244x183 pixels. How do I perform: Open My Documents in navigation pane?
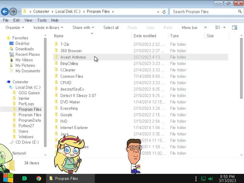pos(28,71)
